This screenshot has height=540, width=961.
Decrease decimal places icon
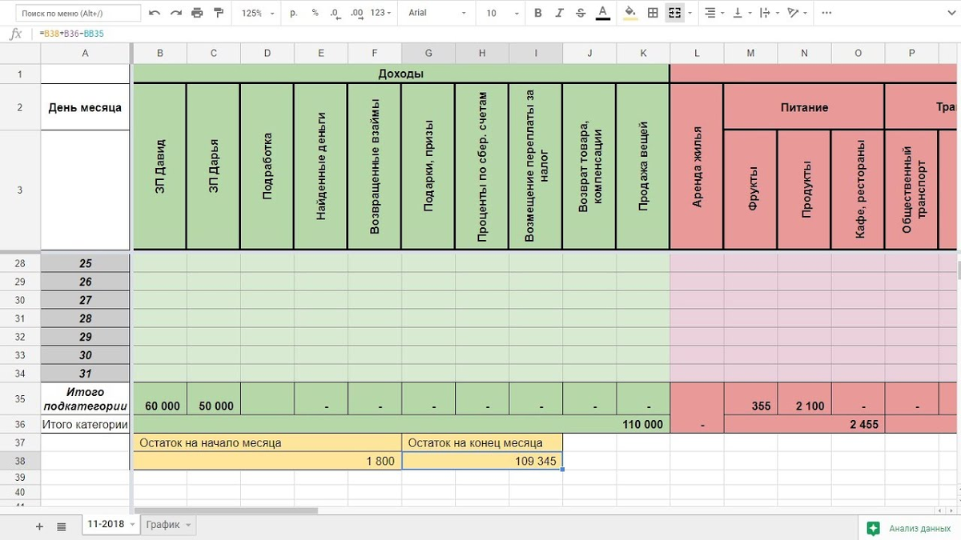[334, 13]
